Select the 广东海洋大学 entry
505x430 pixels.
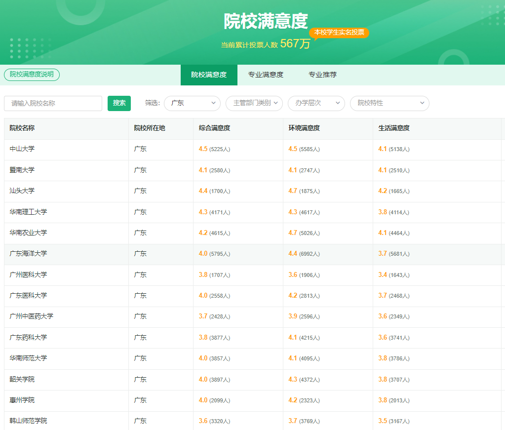pos(29,253)
